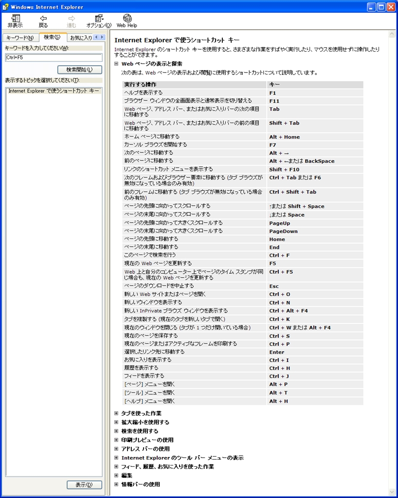Expand フィード、履歴、お気に入りを使った作業 section
Viewport: 398px width, 498px height.
116,466
